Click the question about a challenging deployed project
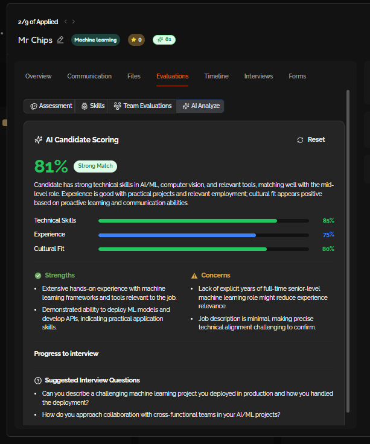 (x=188, y=398)
